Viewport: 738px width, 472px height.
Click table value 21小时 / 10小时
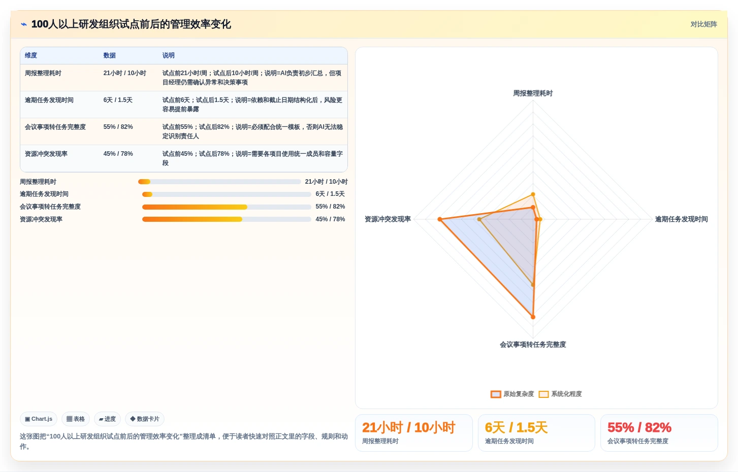[125, 74]
